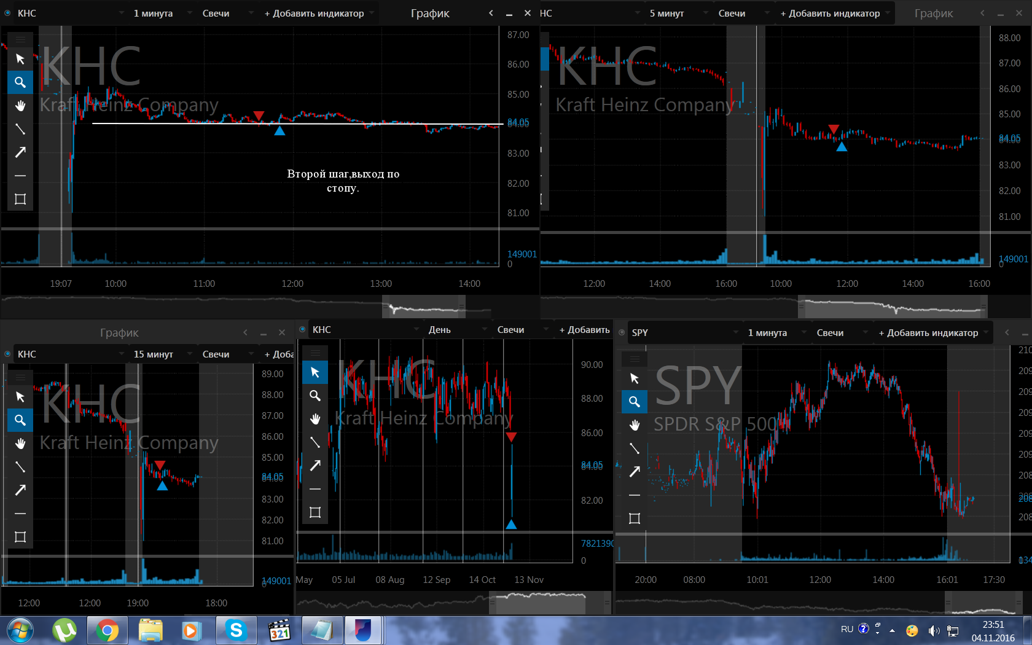
Task: Choose the rectangle drawing tool in KHC 15-minute chart
Action: 20,537
